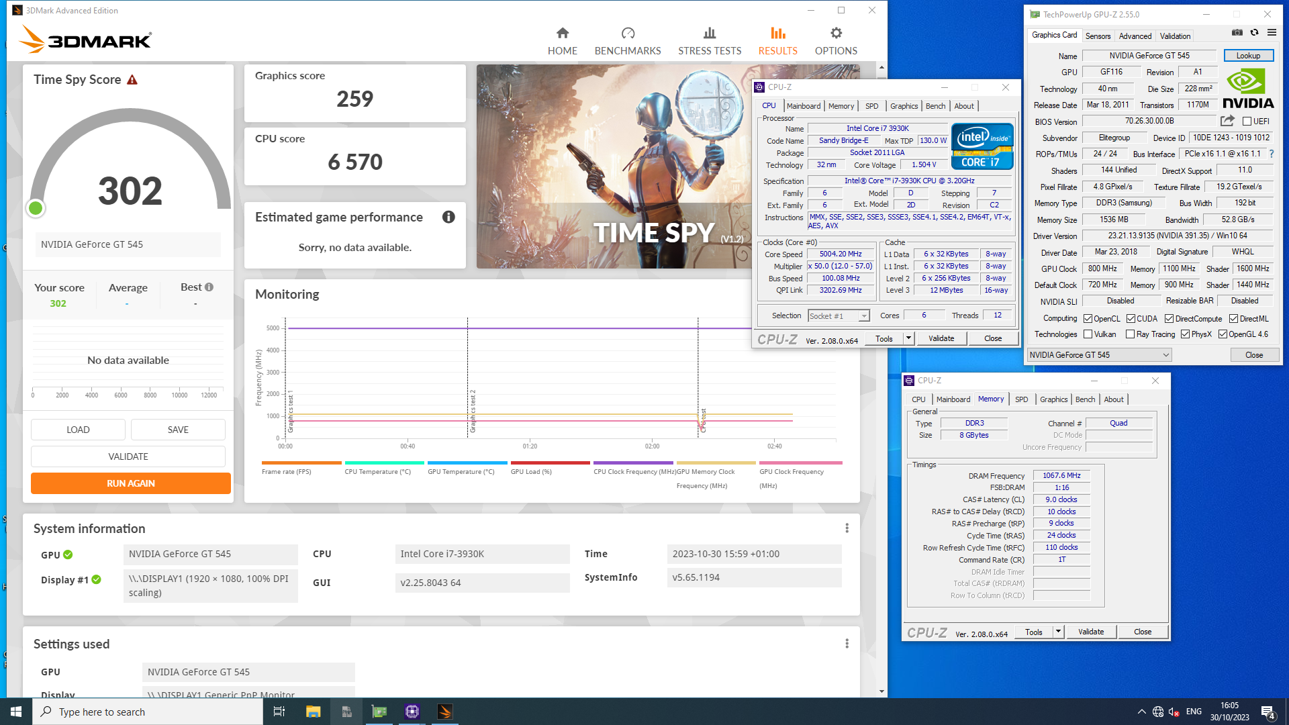This screenshot has width=1289, height=725.
Task: Click Close button in GPU-Z window
Action: tap(1254, 355)
